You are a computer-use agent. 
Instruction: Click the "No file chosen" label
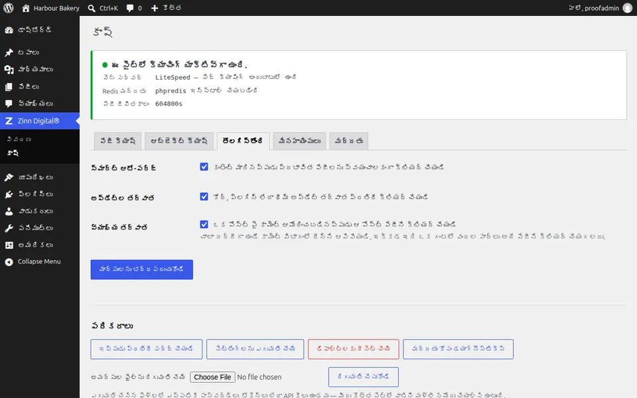click(x=259, y=377)
